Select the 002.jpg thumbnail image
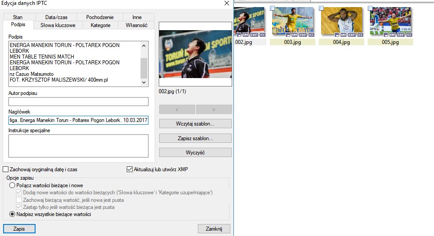Viewport: 434px width, 236px height. pos(249,22)
